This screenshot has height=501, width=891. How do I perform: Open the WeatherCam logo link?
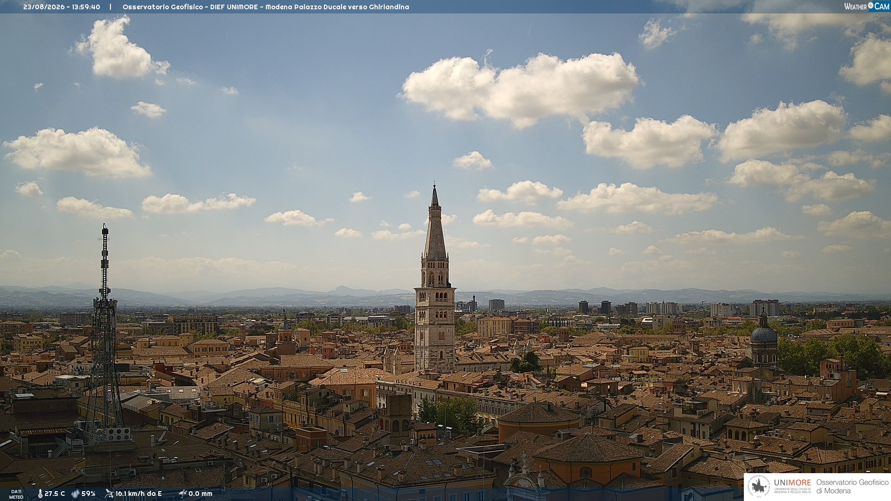(x=866, y=6)
